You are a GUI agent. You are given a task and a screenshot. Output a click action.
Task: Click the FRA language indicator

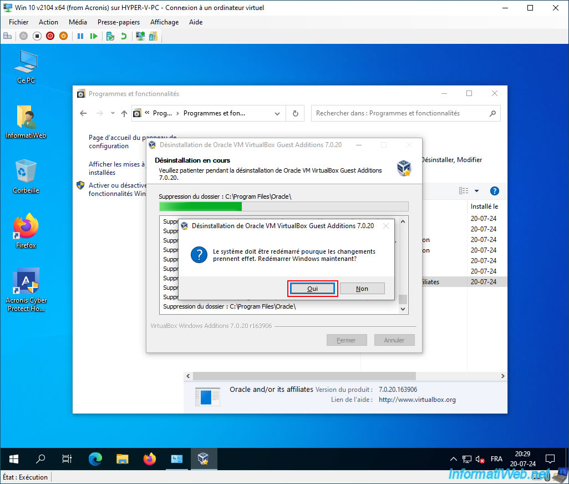tap(496, 459)
